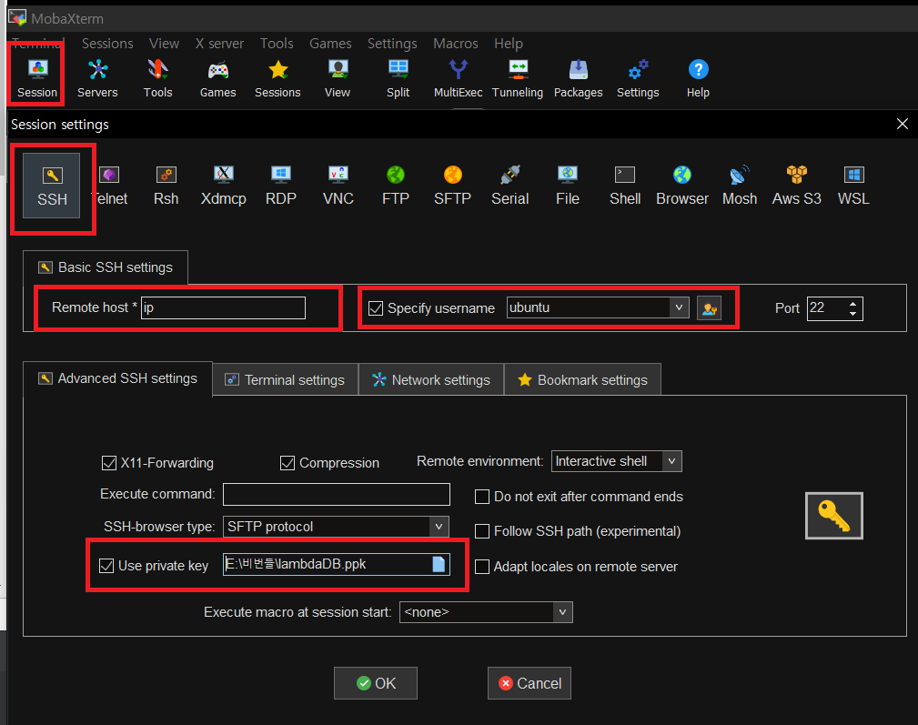Select the RDP session type
918x725 pixels.
(x=280, y=186)
